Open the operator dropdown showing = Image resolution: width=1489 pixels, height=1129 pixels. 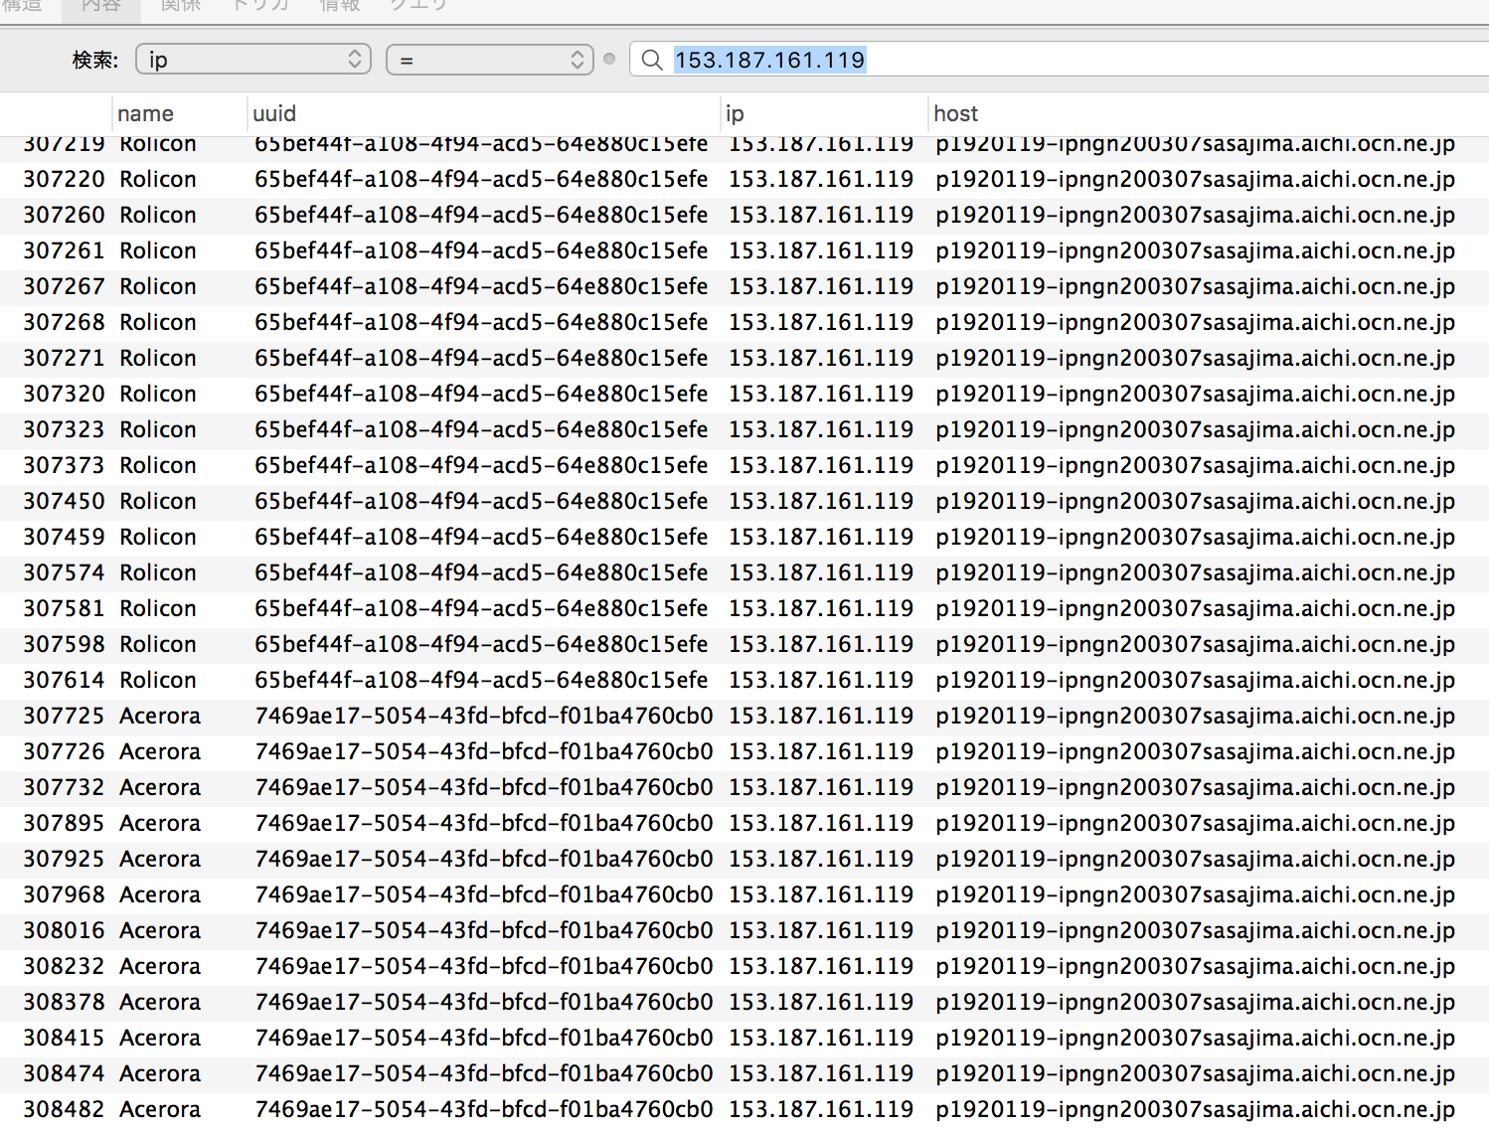point(489,60)
